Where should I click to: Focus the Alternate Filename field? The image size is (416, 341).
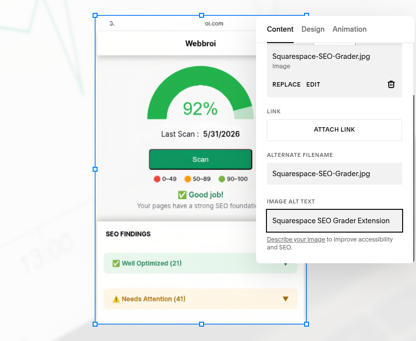pyautogui.click(x=334, y=174)
